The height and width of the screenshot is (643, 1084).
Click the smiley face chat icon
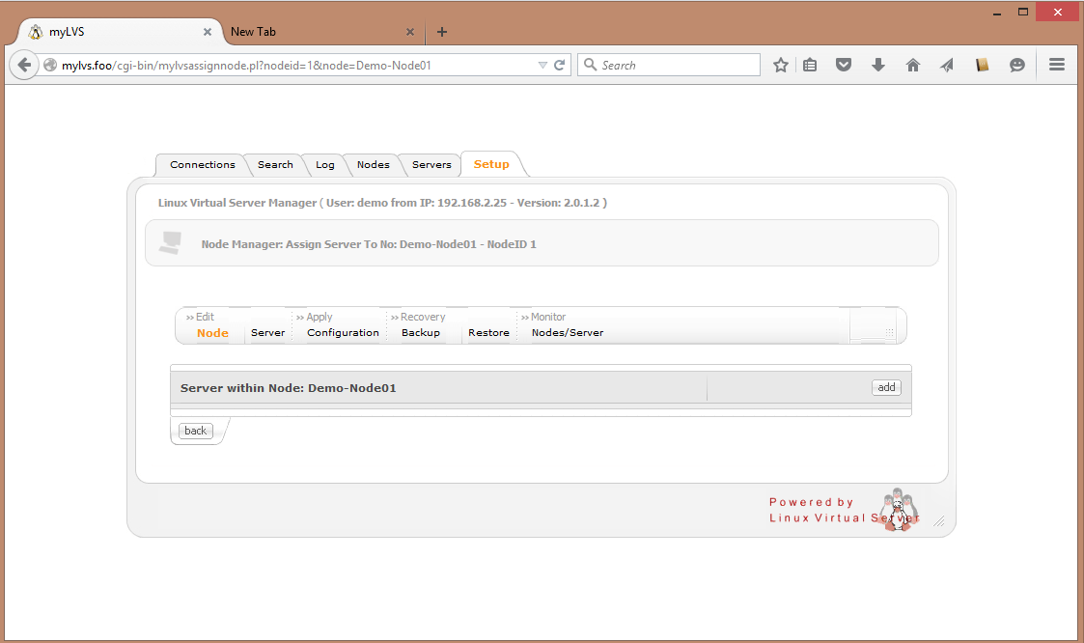pyautogui.click(x=1016, y=65)
